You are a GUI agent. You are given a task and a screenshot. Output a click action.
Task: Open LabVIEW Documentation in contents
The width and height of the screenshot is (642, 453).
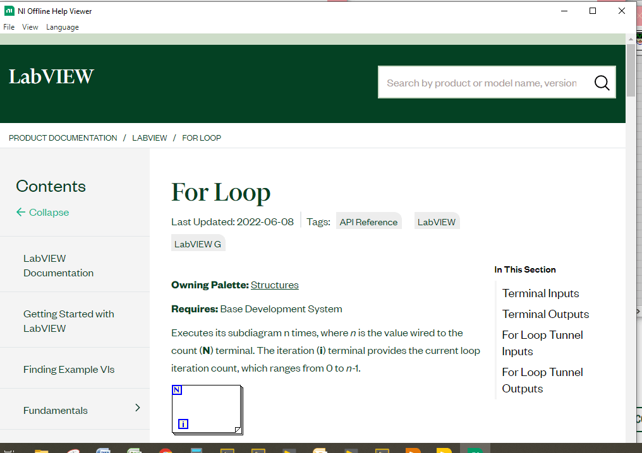(58, 266)
